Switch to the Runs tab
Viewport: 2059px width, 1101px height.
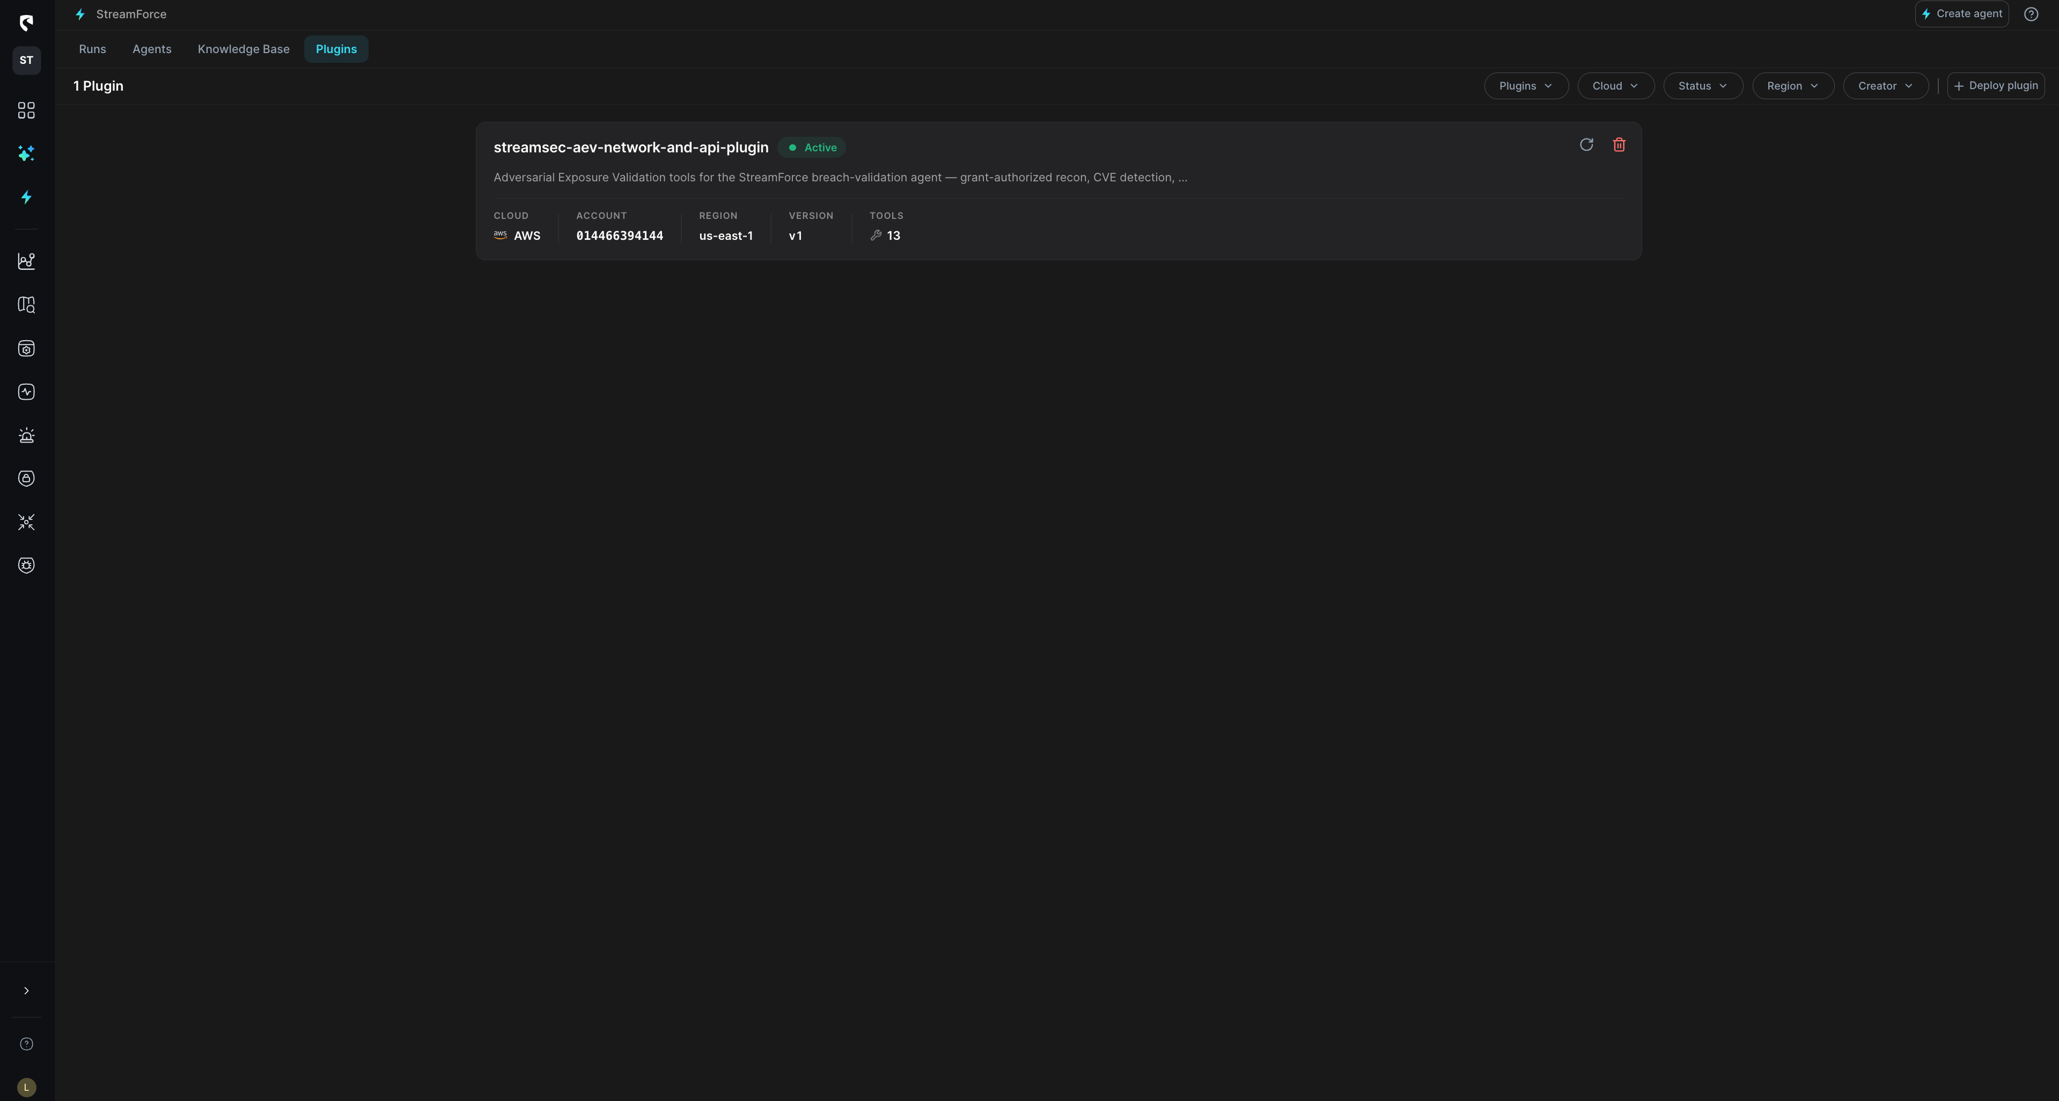click(93, 49)
